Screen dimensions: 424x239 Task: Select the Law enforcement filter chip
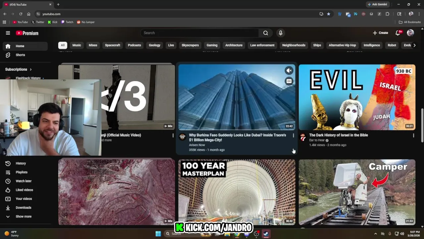click(x=262, y=45)
